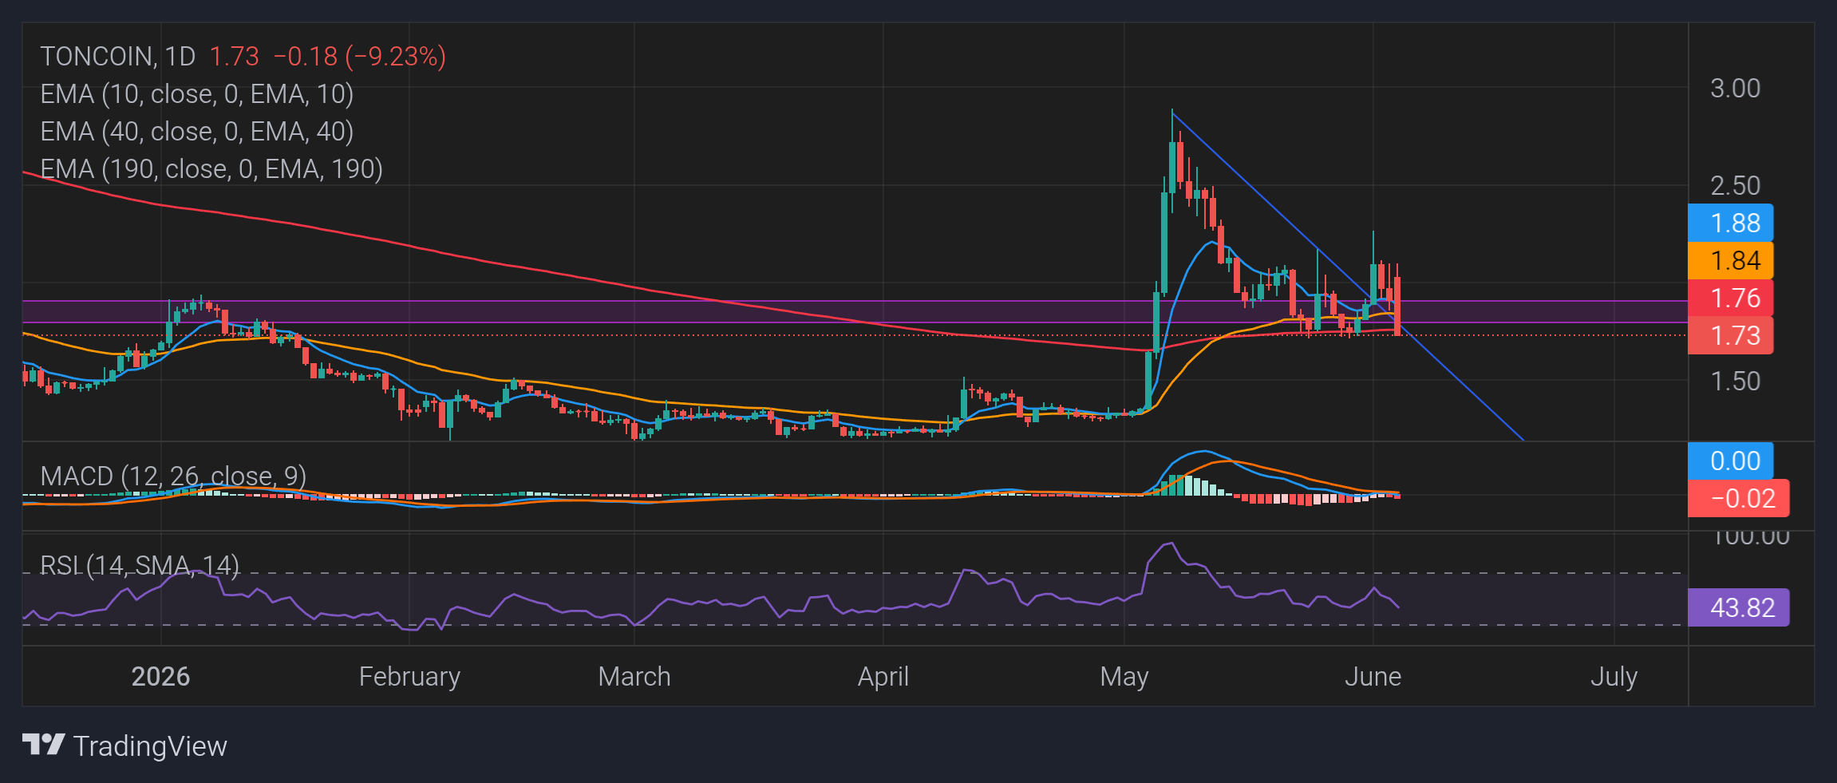The image size is (1837, 783).
Task: Click the 1.73 current price tag
Action: tap(1731, 335)
